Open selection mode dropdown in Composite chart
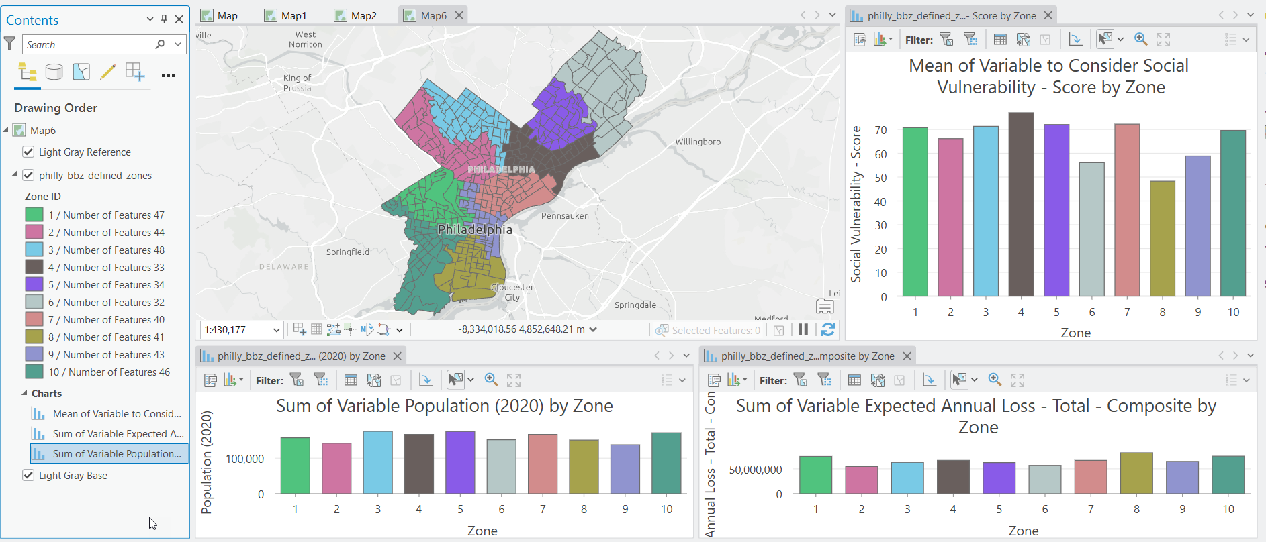 coord(975,380)
